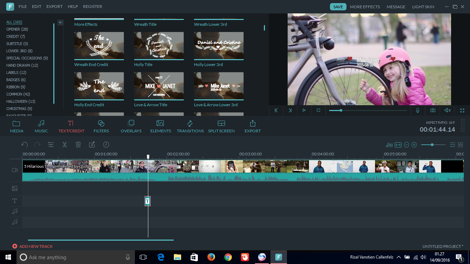
Task: Expand the Windows system tray chevron
Action: coord(398,257)
